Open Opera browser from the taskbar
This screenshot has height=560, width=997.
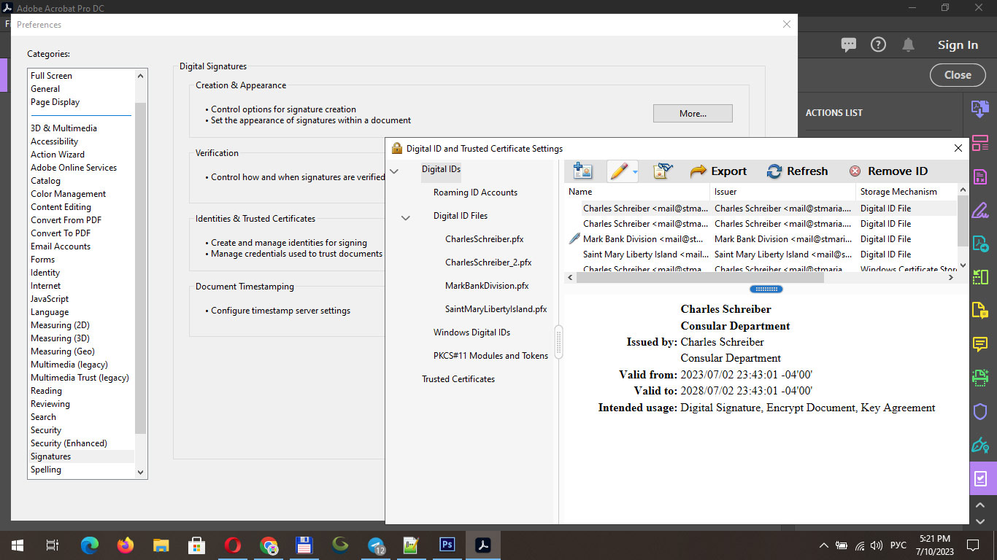[233, 545]
